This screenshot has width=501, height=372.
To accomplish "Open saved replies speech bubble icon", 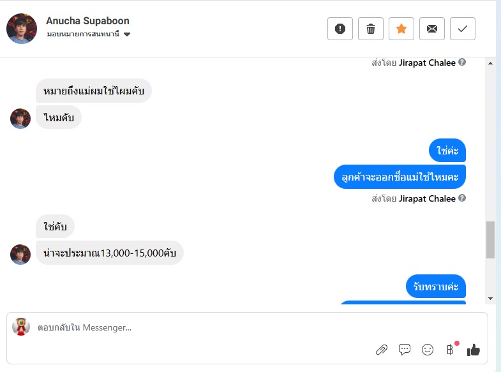I will pos(405,349).
